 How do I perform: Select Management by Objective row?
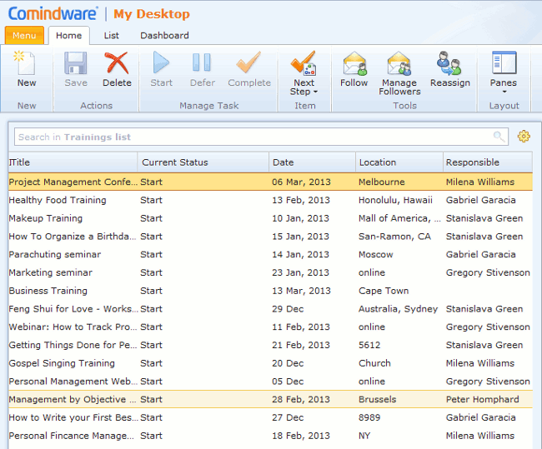pyautogui.click(x=270, y=399)
